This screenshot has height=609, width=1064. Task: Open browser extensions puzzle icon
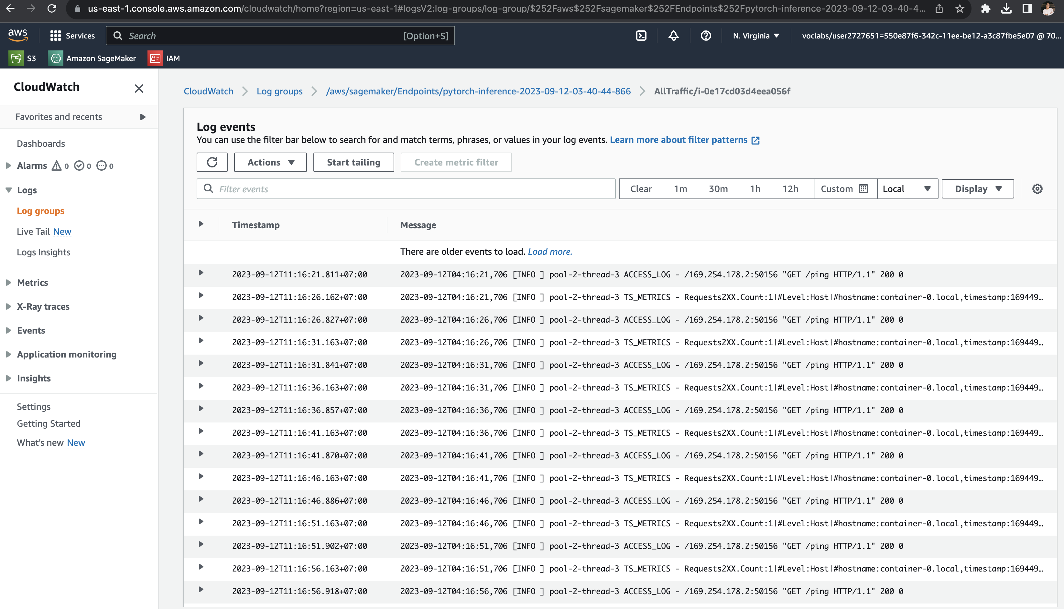(x=985, y=8)
